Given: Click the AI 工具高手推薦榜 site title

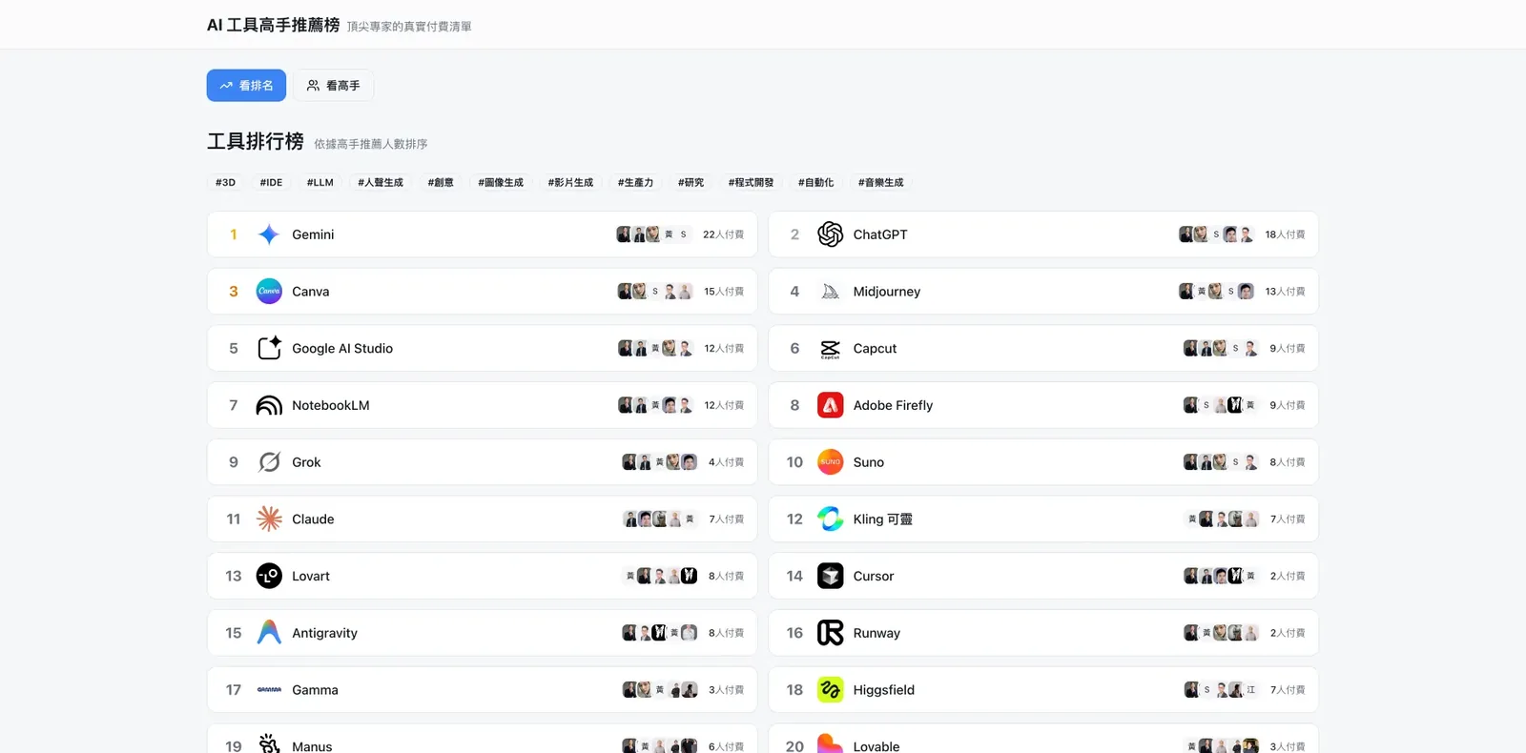Looking at the screenshot, I should (x=273, y=25).
